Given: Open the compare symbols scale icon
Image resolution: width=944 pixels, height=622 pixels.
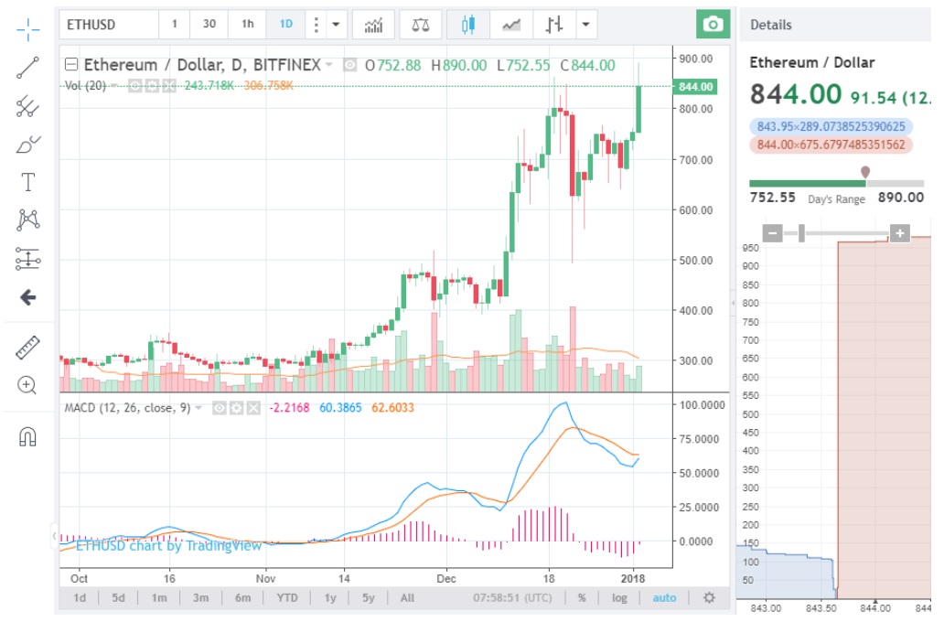Looking at the screenshot, I should click(420, 25).
